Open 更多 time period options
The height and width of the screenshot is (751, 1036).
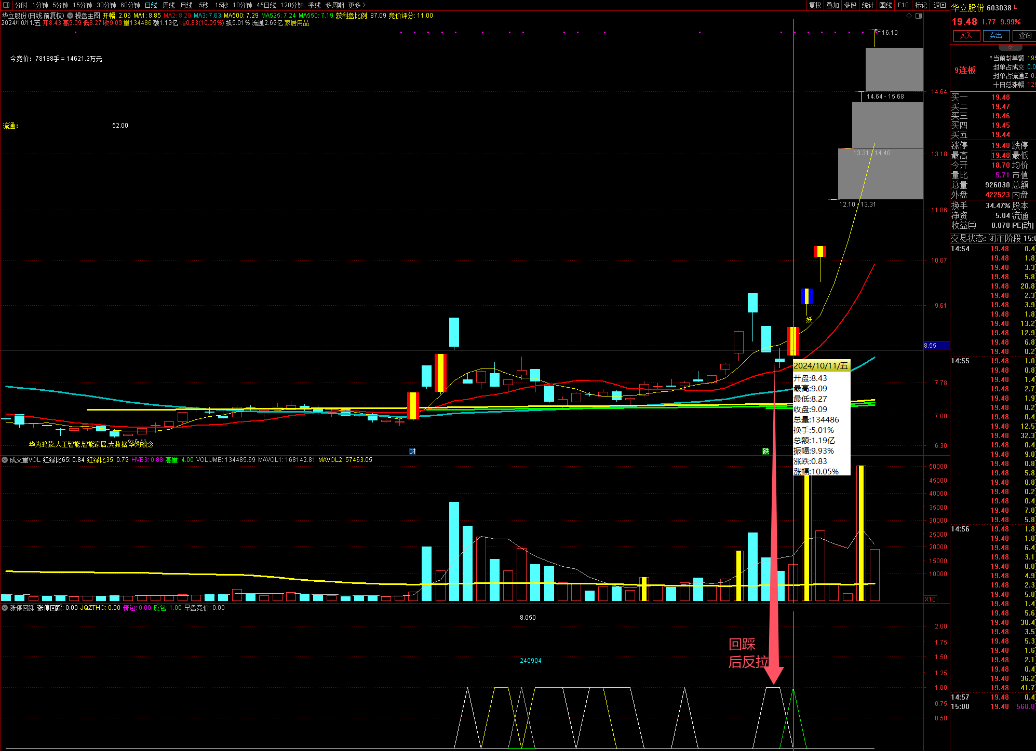coord(357,5)
